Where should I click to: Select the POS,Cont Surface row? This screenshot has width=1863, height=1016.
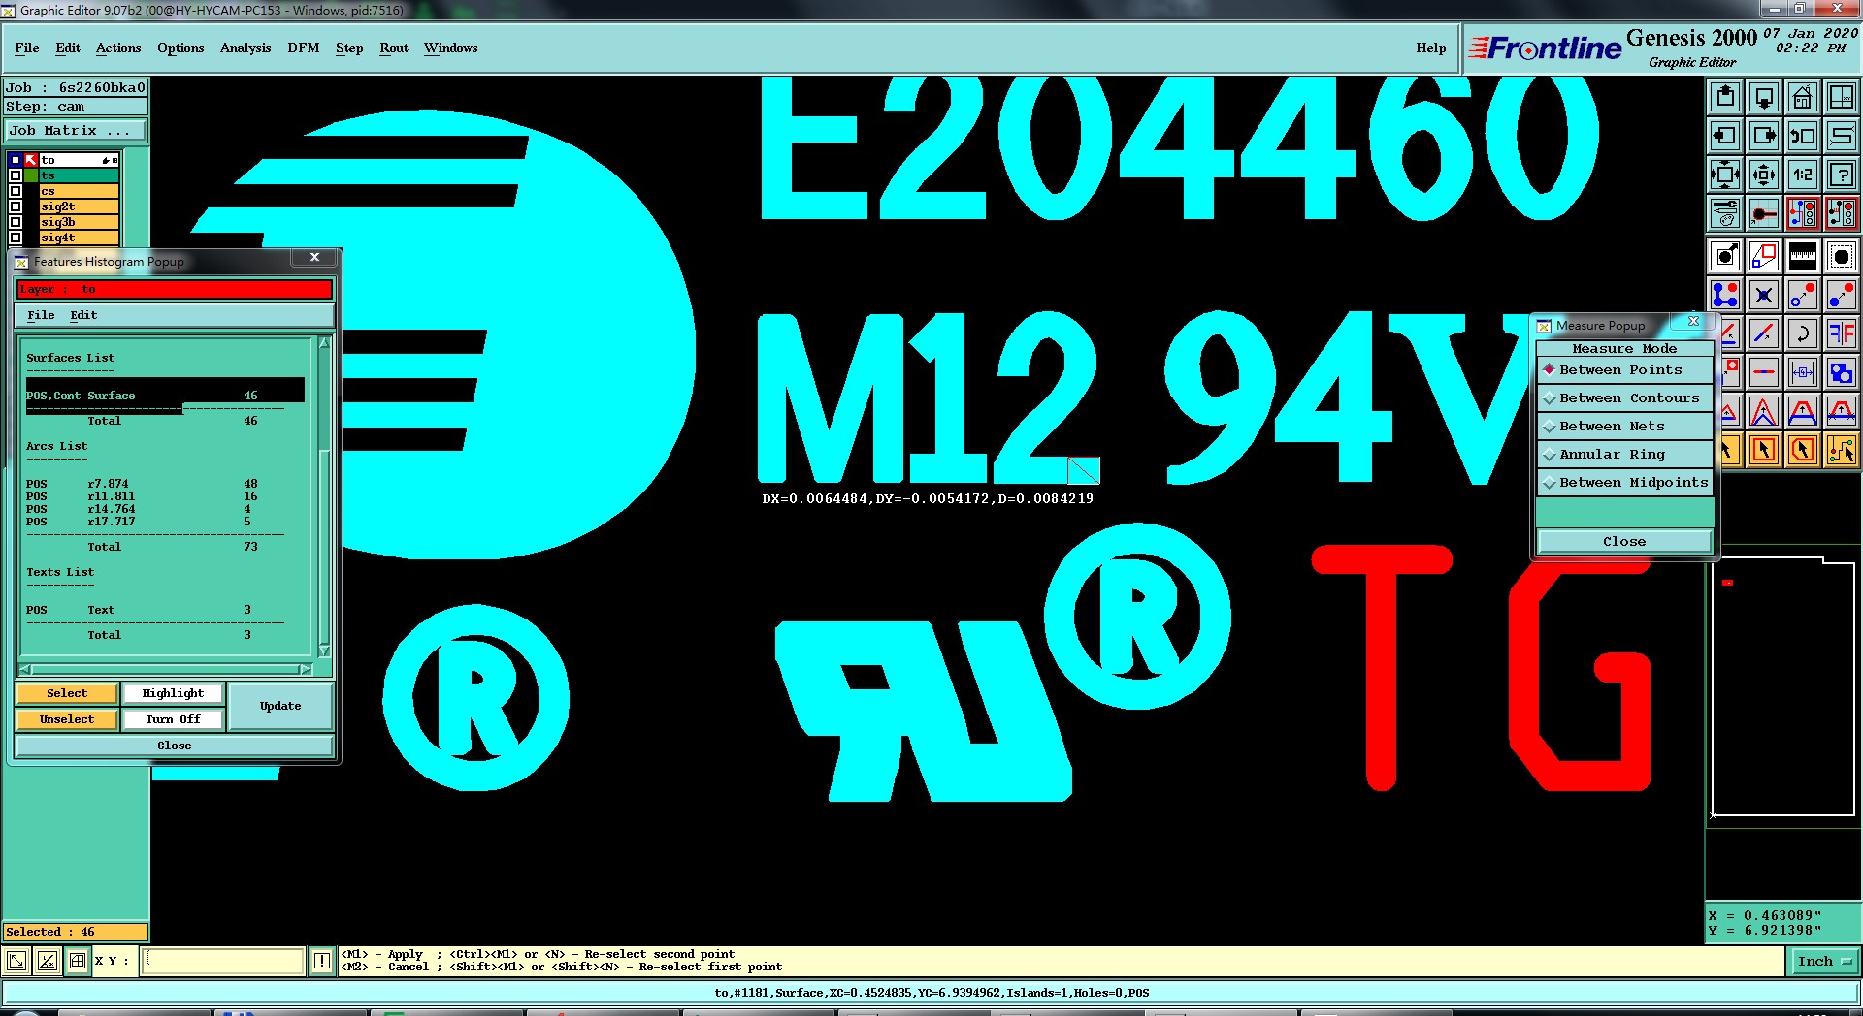click(165, 396)
